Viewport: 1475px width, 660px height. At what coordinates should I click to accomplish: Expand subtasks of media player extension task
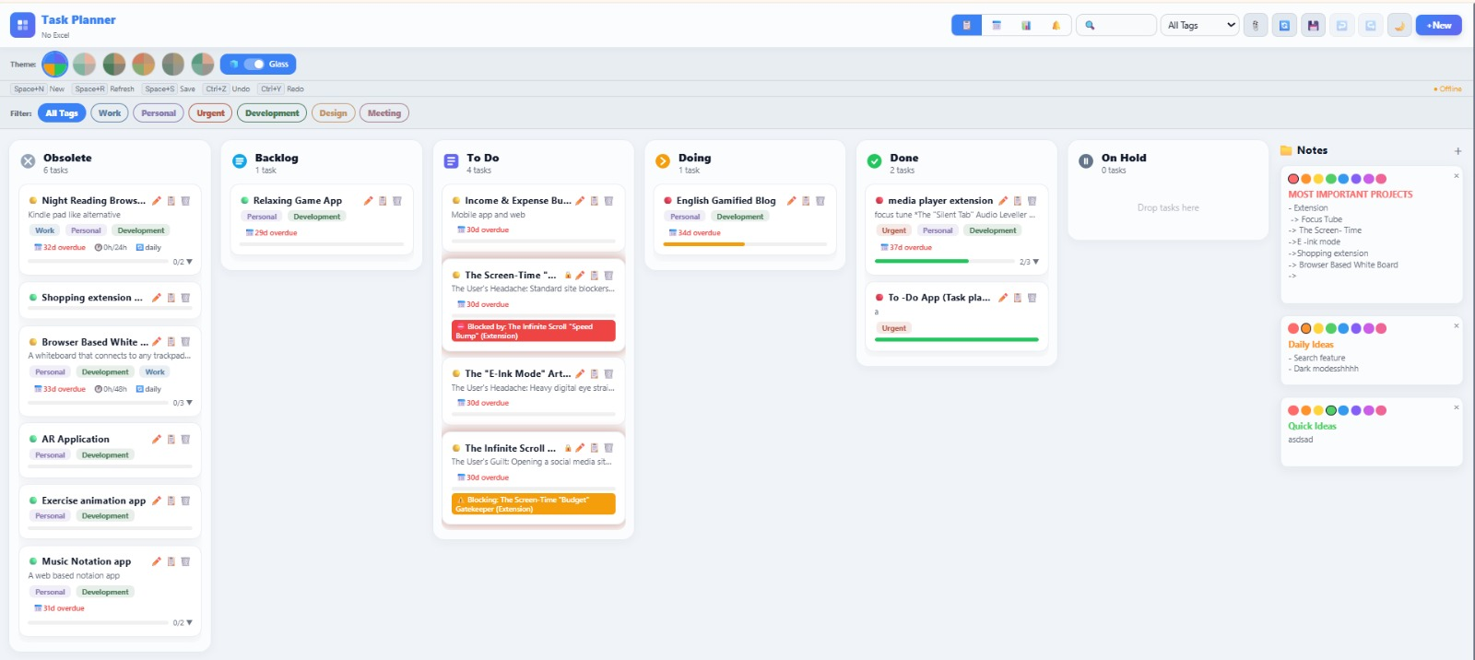1035,262
